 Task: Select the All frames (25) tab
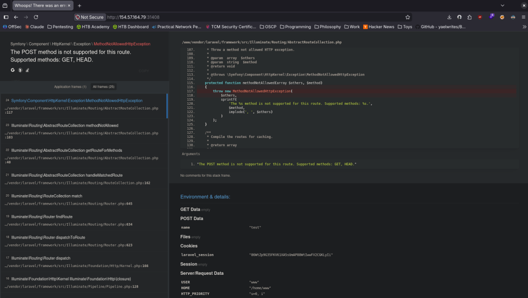tap(103, 87)
